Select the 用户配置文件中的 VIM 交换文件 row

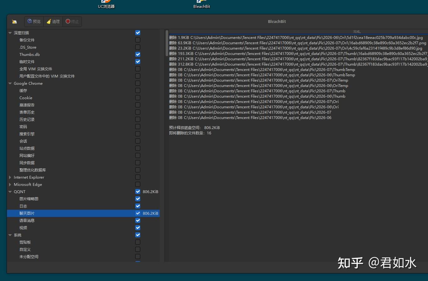pyautogui.click(x=83, y=76)
